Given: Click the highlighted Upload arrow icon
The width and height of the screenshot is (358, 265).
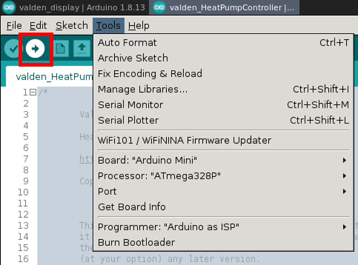Looking at the screenshot, I should (35, 48).
